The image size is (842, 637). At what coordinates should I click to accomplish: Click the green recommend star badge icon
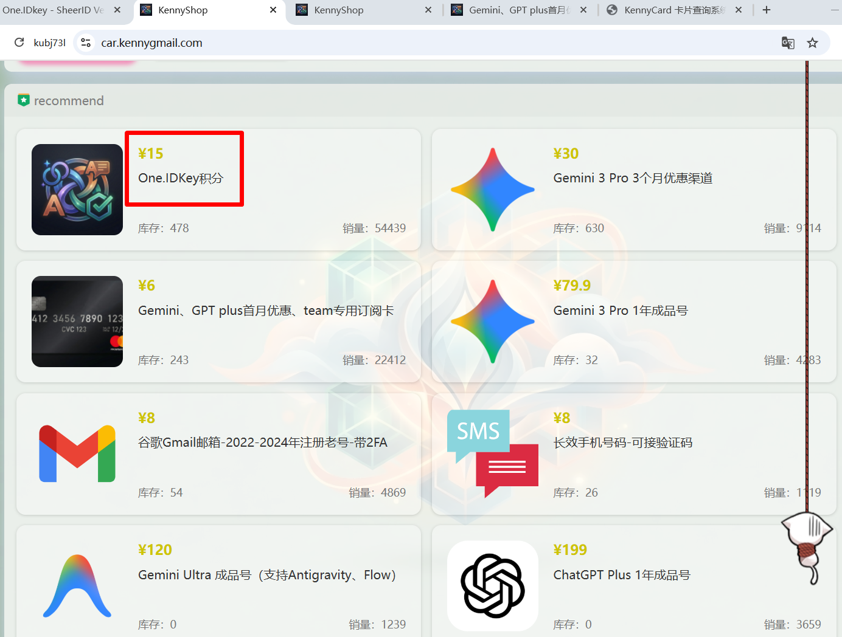tap(24, 100)
